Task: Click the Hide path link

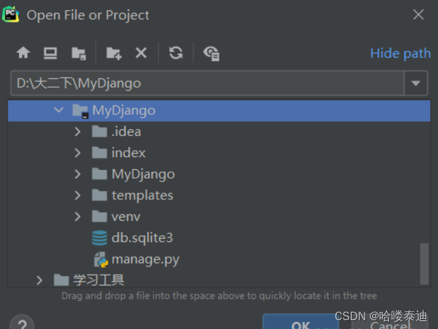Action: pos(400,53)
